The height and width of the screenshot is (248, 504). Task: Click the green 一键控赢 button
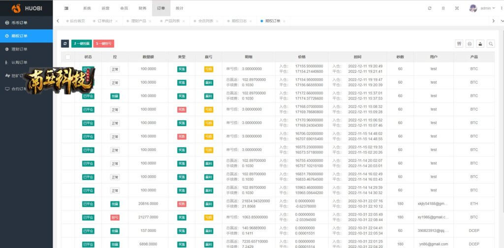point(81,44)
